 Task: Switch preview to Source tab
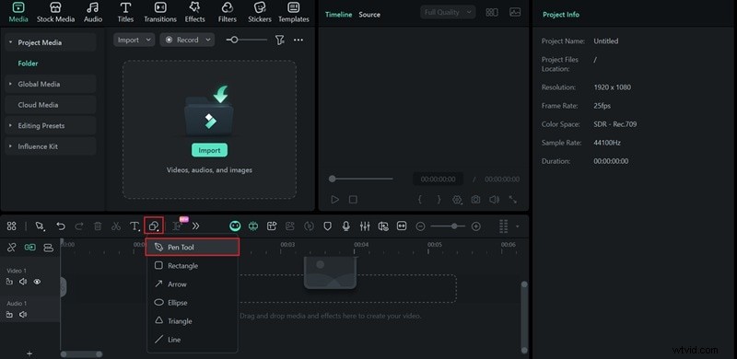tap(369, 15)
